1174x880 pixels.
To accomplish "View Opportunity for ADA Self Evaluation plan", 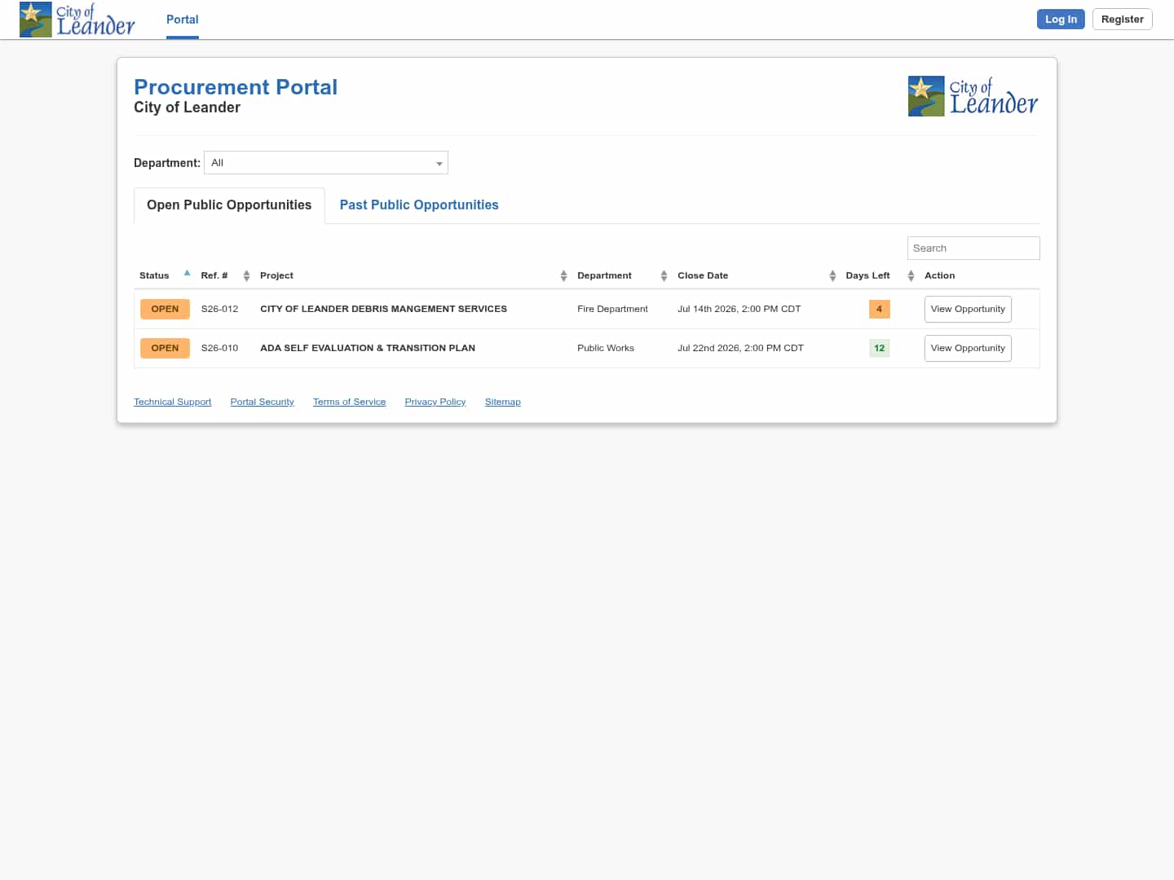I will (968, 348).
